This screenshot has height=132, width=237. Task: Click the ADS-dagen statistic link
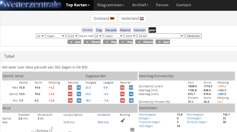[x=146, y=126]
